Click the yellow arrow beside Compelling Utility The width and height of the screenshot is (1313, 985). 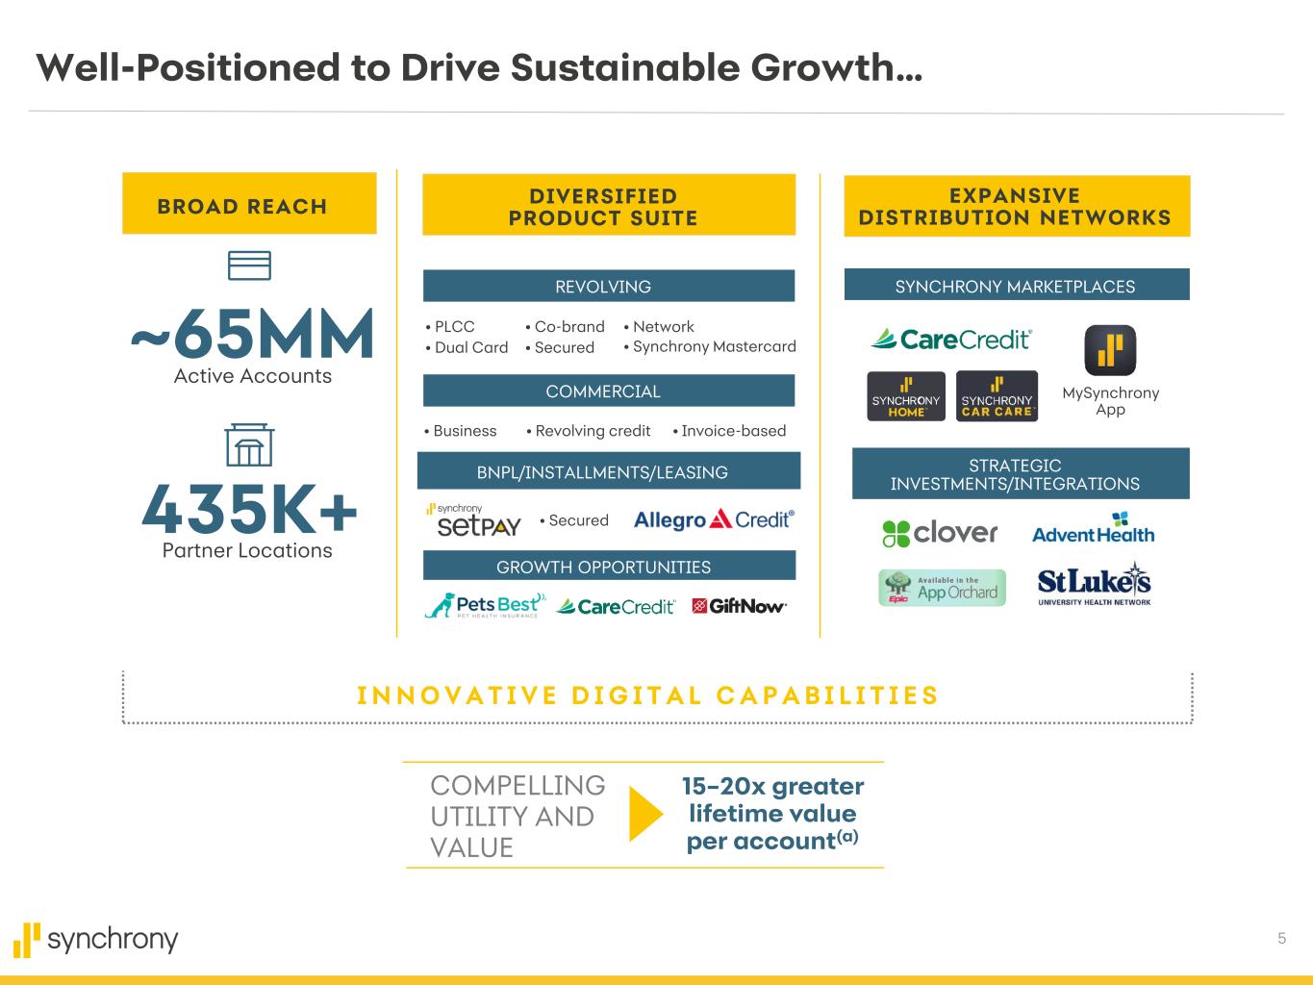(x=645, y=815)
